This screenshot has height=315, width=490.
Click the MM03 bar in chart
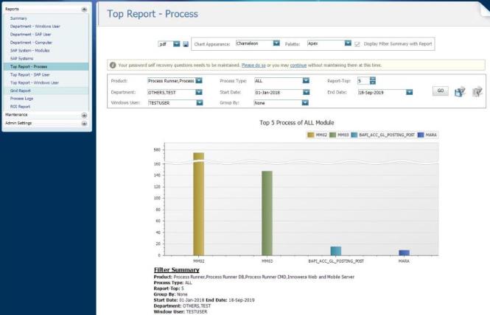267,213
